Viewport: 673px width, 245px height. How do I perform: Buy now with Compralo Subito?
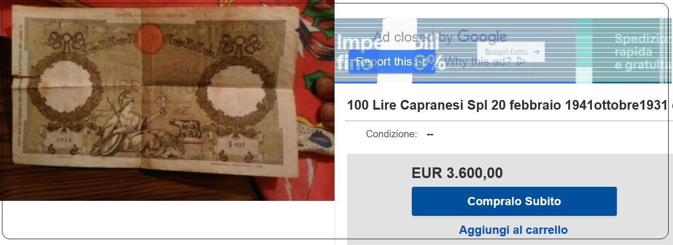(514, 201)
